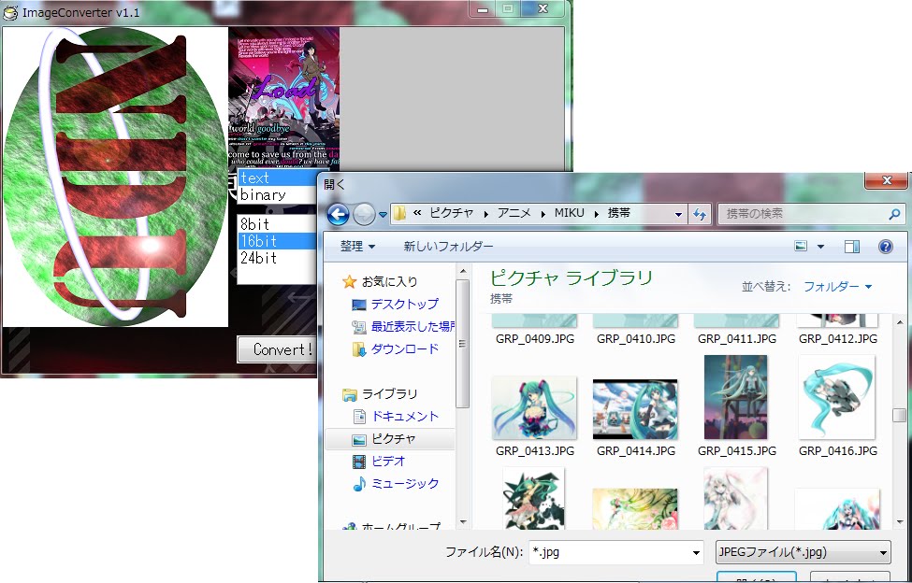Viewport: 912px width, 583px height.
Task: Close the Open file dialog
Action: (x=887, y=180)
